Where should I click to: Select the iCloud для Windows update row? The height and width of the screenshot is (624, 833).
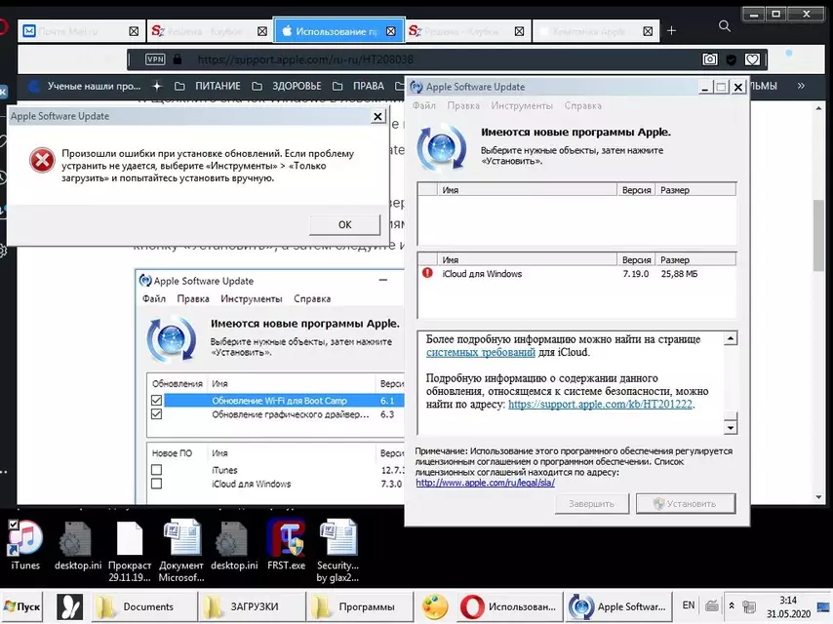click(576, 274)
